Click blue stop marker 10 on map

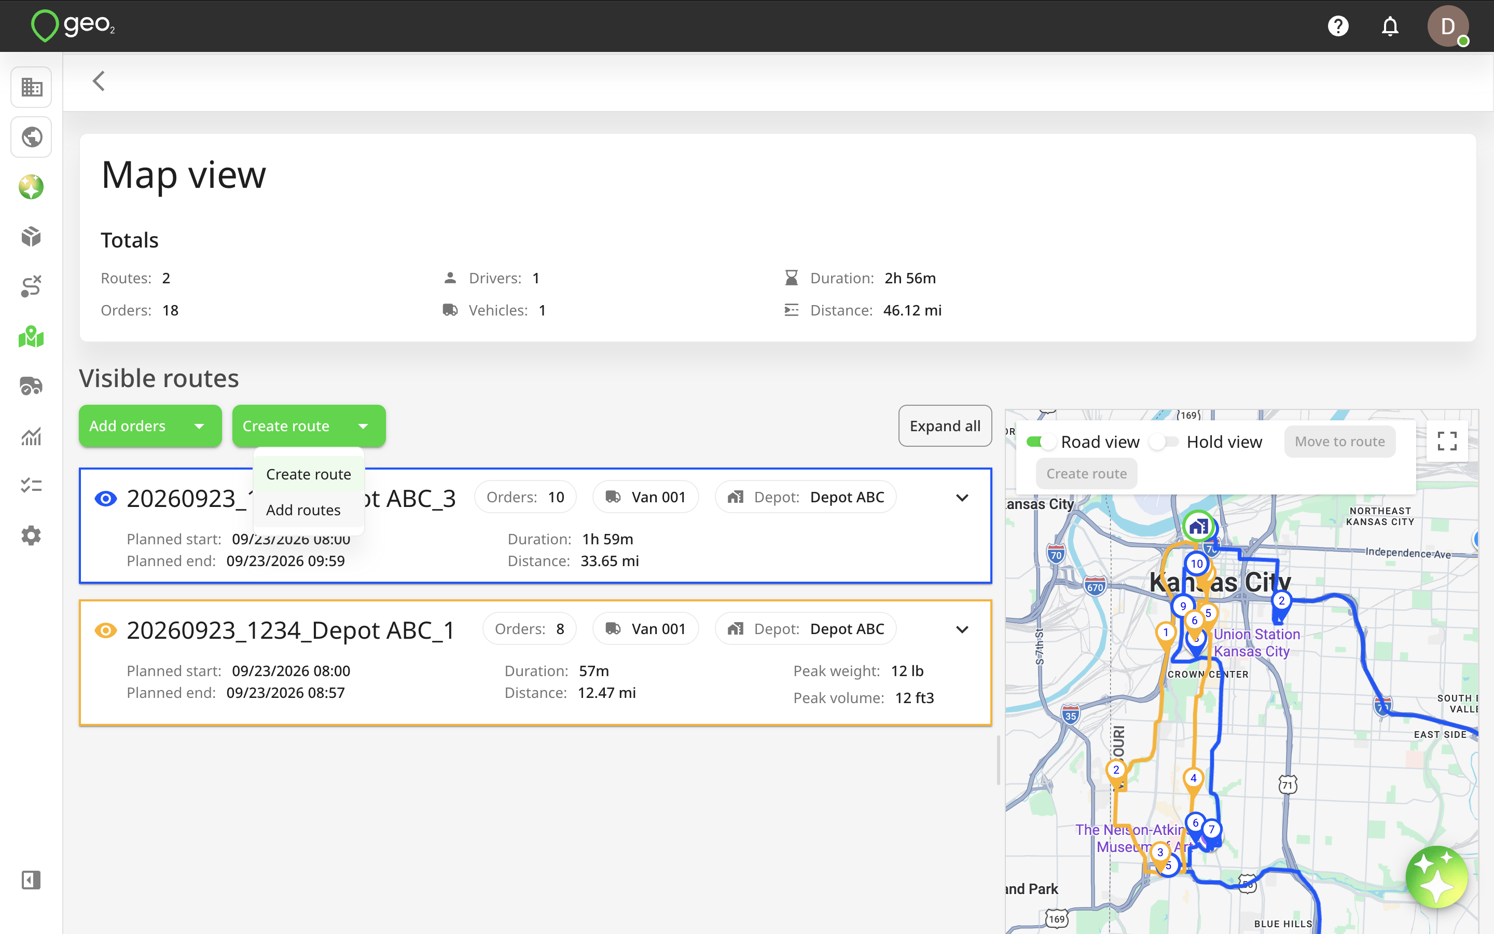(1196, 564)
